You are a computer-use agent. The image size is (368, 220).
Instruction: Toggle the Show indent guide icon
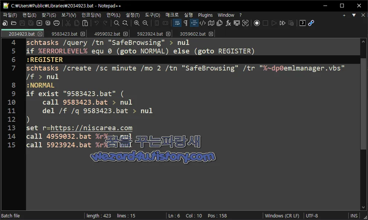tap(194, 23)
